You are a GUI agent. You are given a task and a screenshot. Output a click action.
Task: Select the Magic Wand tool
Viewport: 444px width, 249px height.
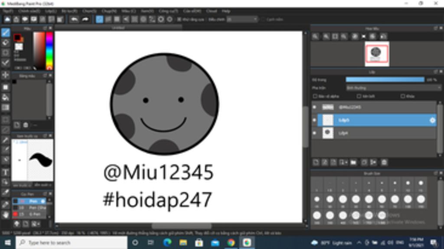point(5,140)
